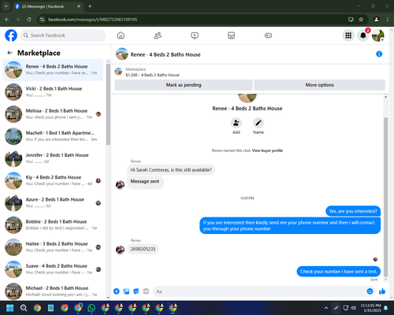This screenshot has width=394, height=315.
Task: Click the chat header listing thumbnail
Action: tap(122, 54)
